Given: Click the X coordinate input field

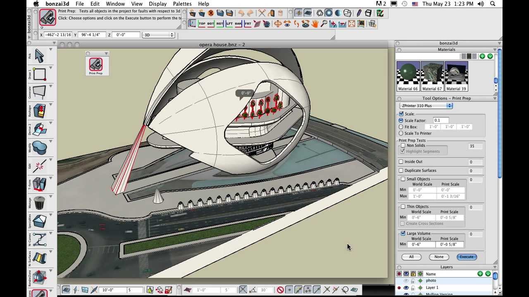Looking at the screenshot, I should click(x=57, y=35).
